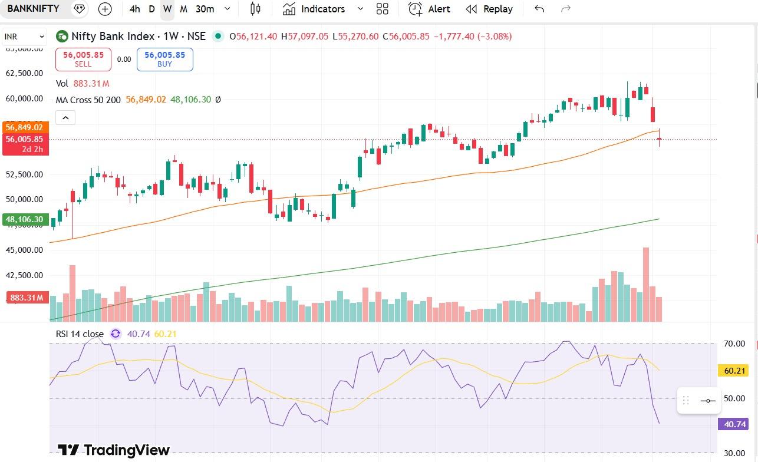
Task: Click the purple circular icon beside RSI legend
Action: pyautogui.click(x=116, y=334)
